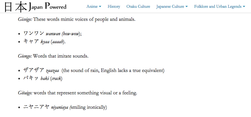Click the katakana word バキッ
The image size is (251, 117).
pyautogui.click(x=31, y=79)
